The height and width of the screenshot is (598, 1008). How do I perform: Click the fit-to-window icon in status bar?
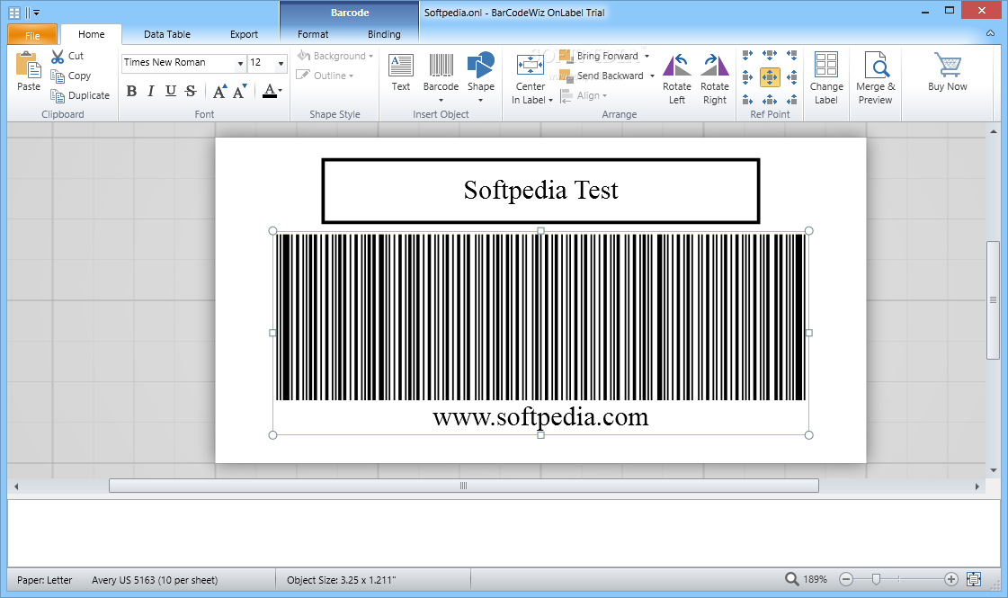coord(974,579)
